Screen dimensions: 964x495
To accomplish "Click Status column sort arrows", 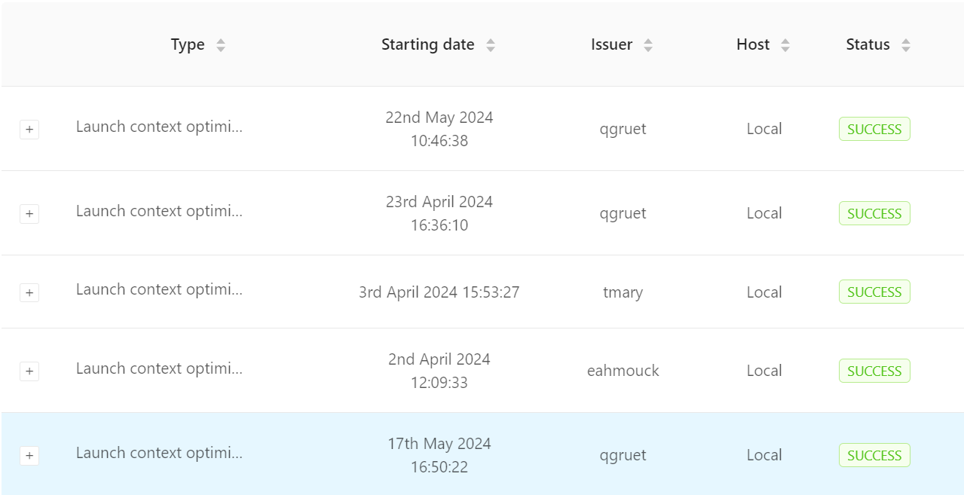I will (x=906, y=45).
